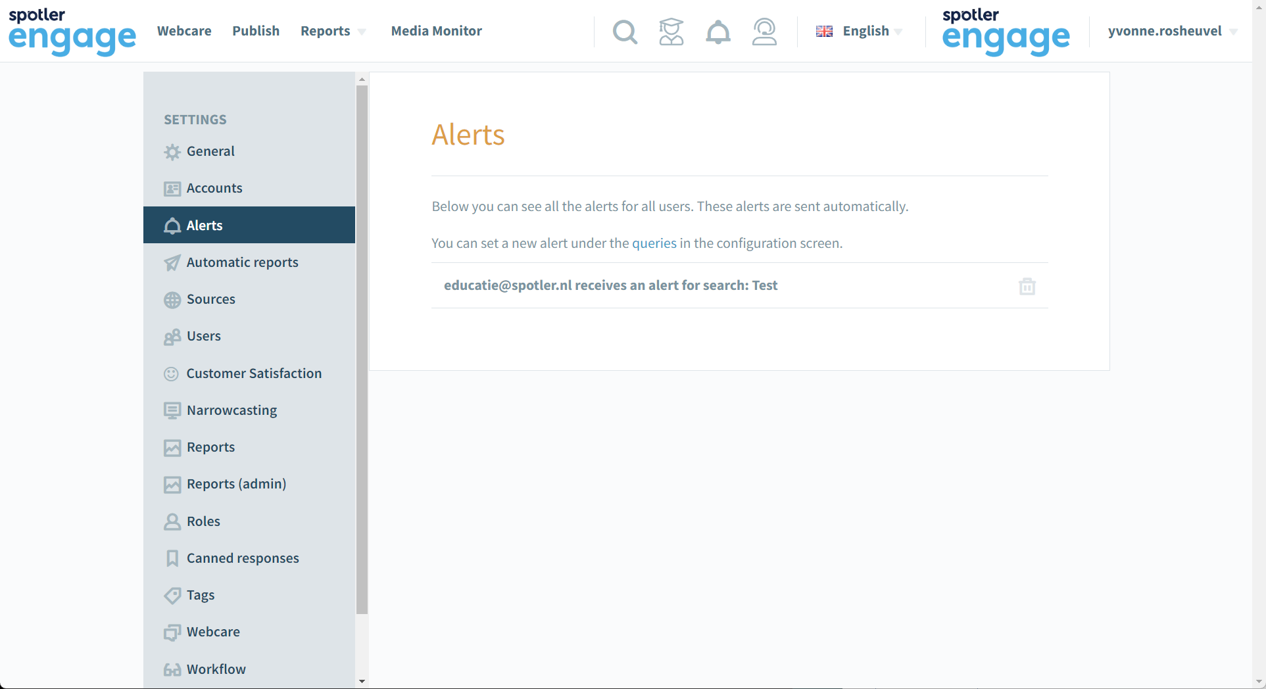Viewport: 1266px width, 689px height.
Task: Go to Webcare in top navigation
Action: point(184,31)
